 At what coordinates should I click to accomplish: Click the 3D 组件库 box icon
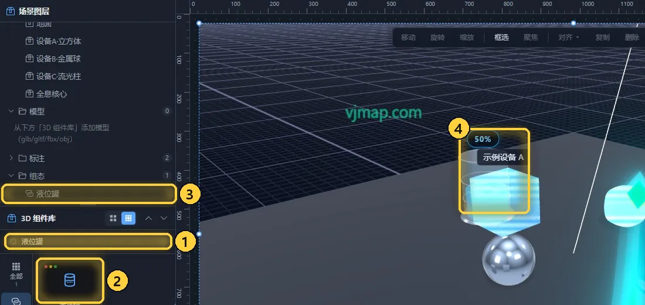[11, 218]
